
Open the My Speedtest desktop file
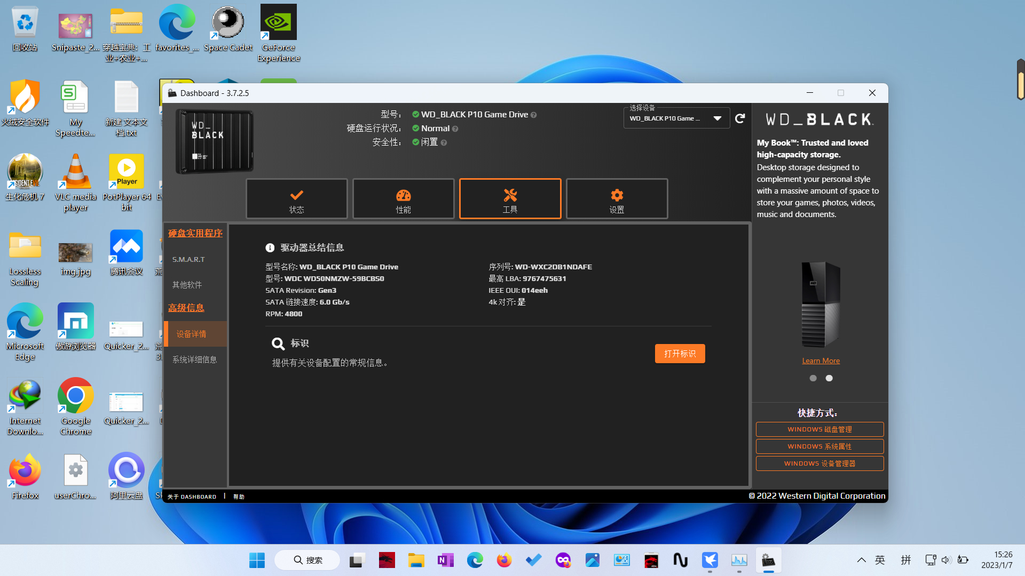tap(75, 108)
